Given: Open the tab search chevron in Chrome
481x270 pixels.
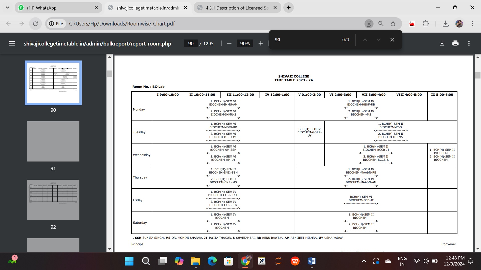Looking at the screenshot, I should (x=8, y=7).
